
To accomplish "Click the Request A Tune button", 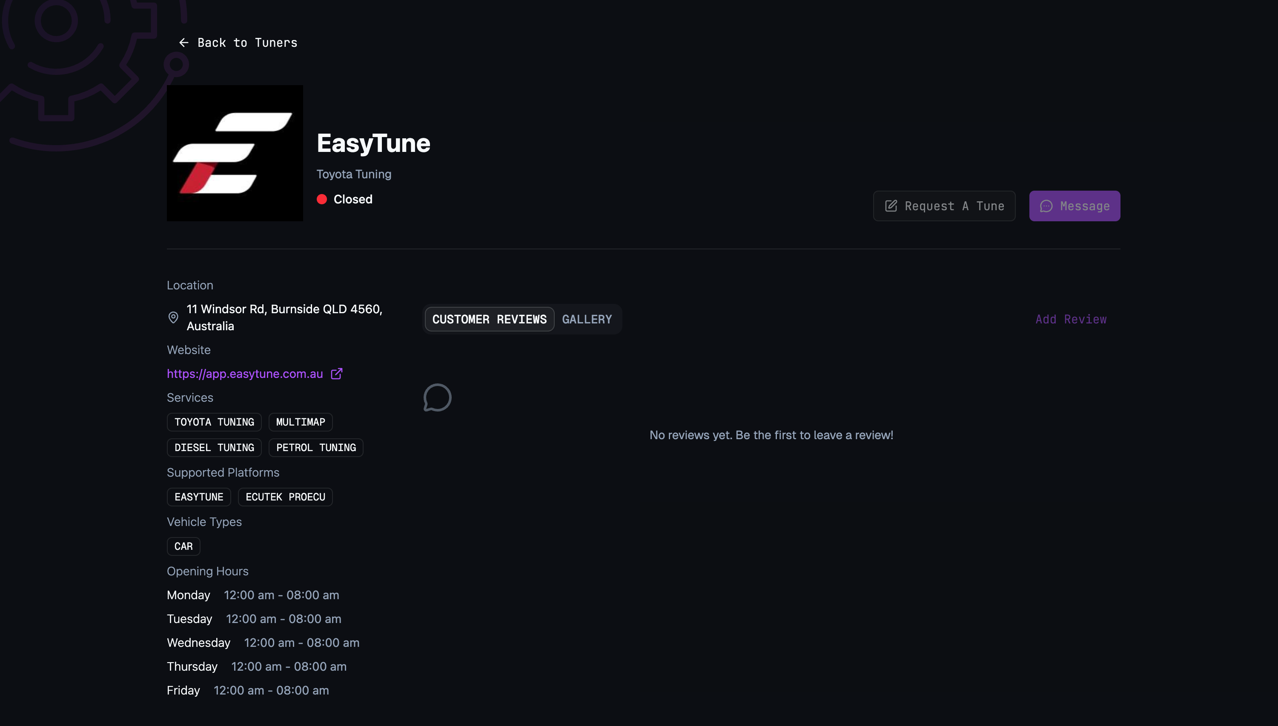I will click(944, 206).
